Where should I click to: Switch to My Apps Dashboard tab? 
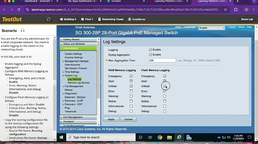point(83,1)
